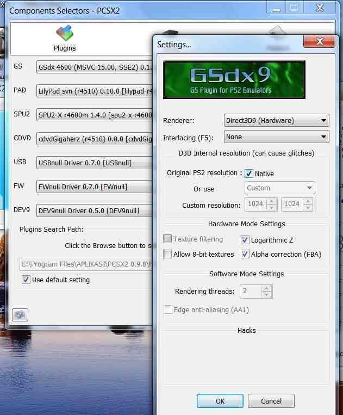
Task: Uncheck the Native resolution checkbox
Action: [x=249, y=174]
